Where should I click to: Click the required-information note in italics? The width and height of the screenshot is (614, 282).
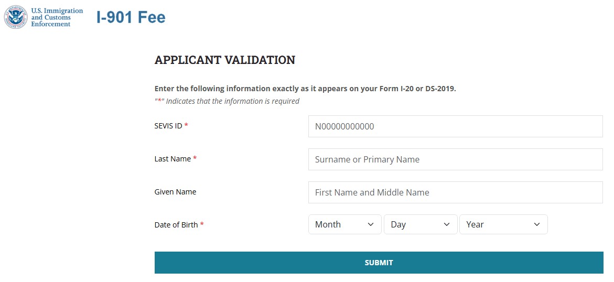(x=227, y=101)
